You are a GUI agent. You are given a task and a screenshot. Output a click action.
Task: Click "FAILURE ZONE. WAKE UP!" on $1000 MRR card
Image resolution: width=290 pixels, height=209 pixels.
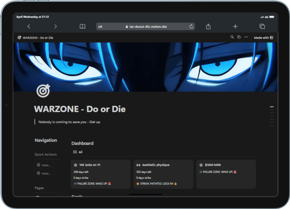tap(218, 172)
